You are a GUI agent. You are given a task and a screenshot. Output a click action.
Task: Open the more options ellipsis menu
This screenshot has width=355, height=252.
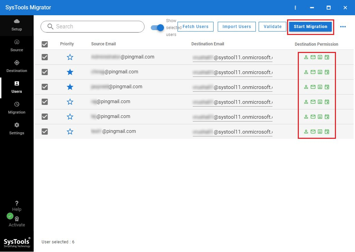344,27
